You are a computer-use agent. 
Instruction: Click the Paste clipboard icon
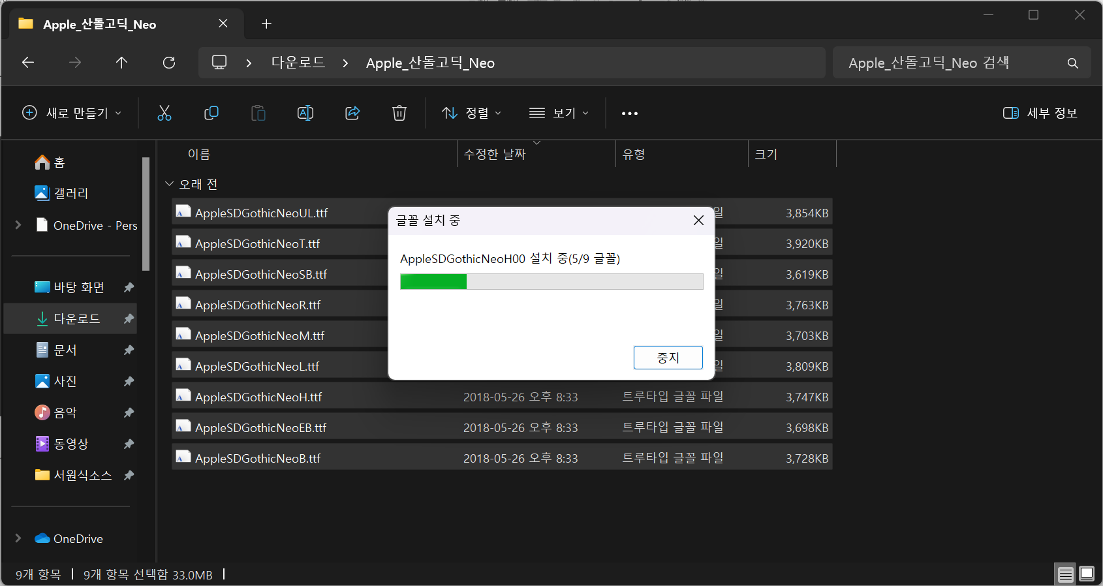(258, 113)
